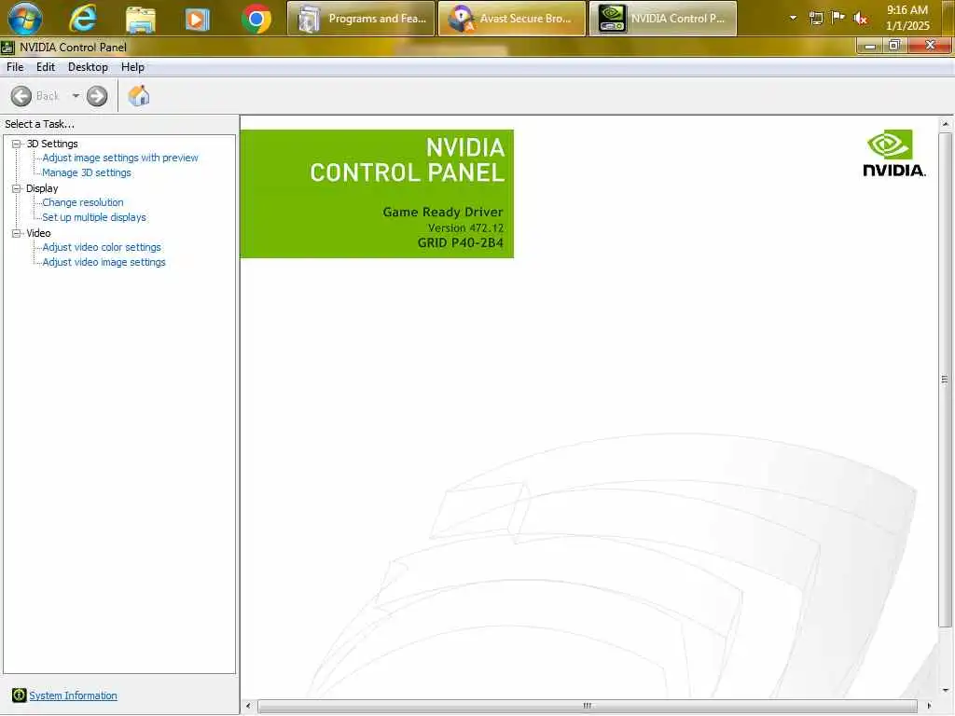Select the Video category label

click(38, 233)
